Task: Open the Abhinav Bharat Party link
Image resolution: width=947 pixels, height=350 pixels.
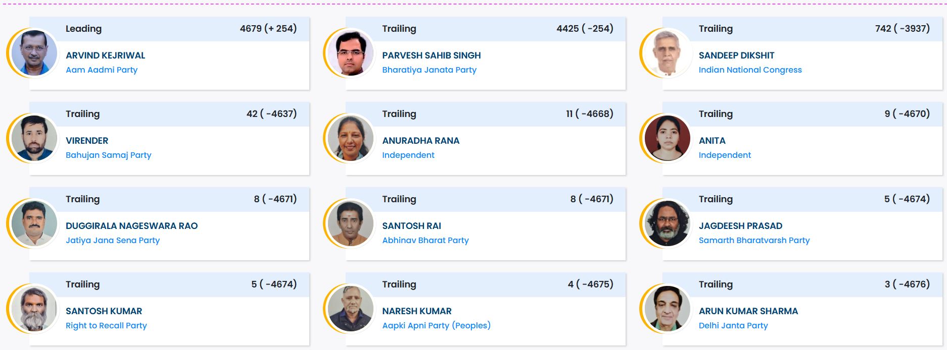Action: [425, 240]
